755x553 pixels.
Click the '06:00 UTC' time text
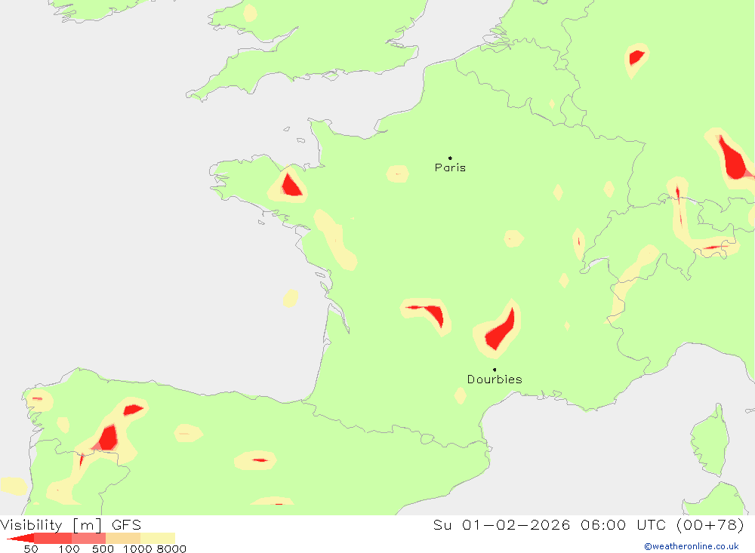623,524
